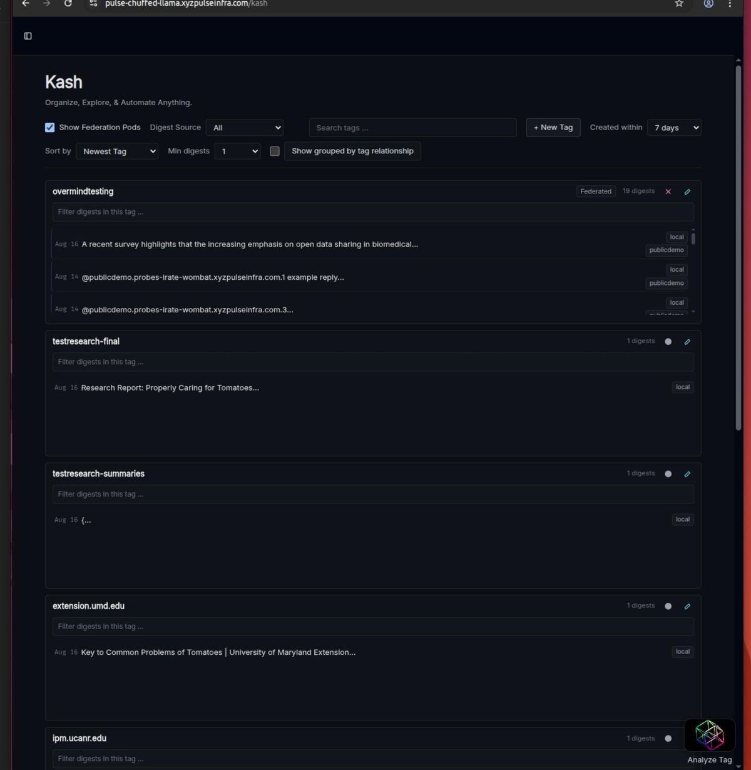Edit the extension.umd.edu tag
Screen dimensions: 751x770
click(x=687, y=606)
